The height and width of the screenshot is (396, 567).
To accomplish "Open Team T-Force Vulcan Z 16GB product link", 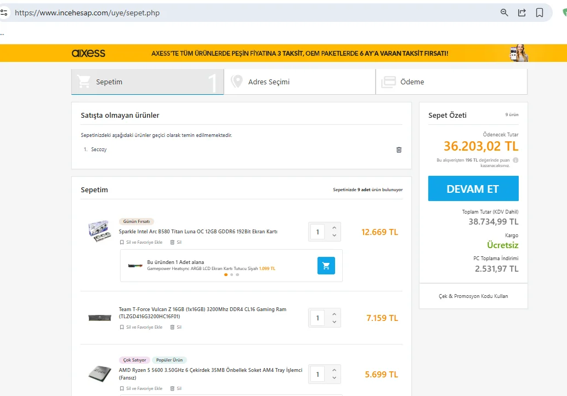I will 202,313.
